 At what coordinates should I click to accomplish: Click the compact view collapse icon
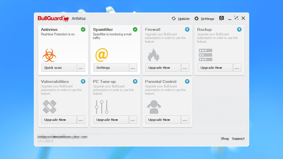[236, 18]
